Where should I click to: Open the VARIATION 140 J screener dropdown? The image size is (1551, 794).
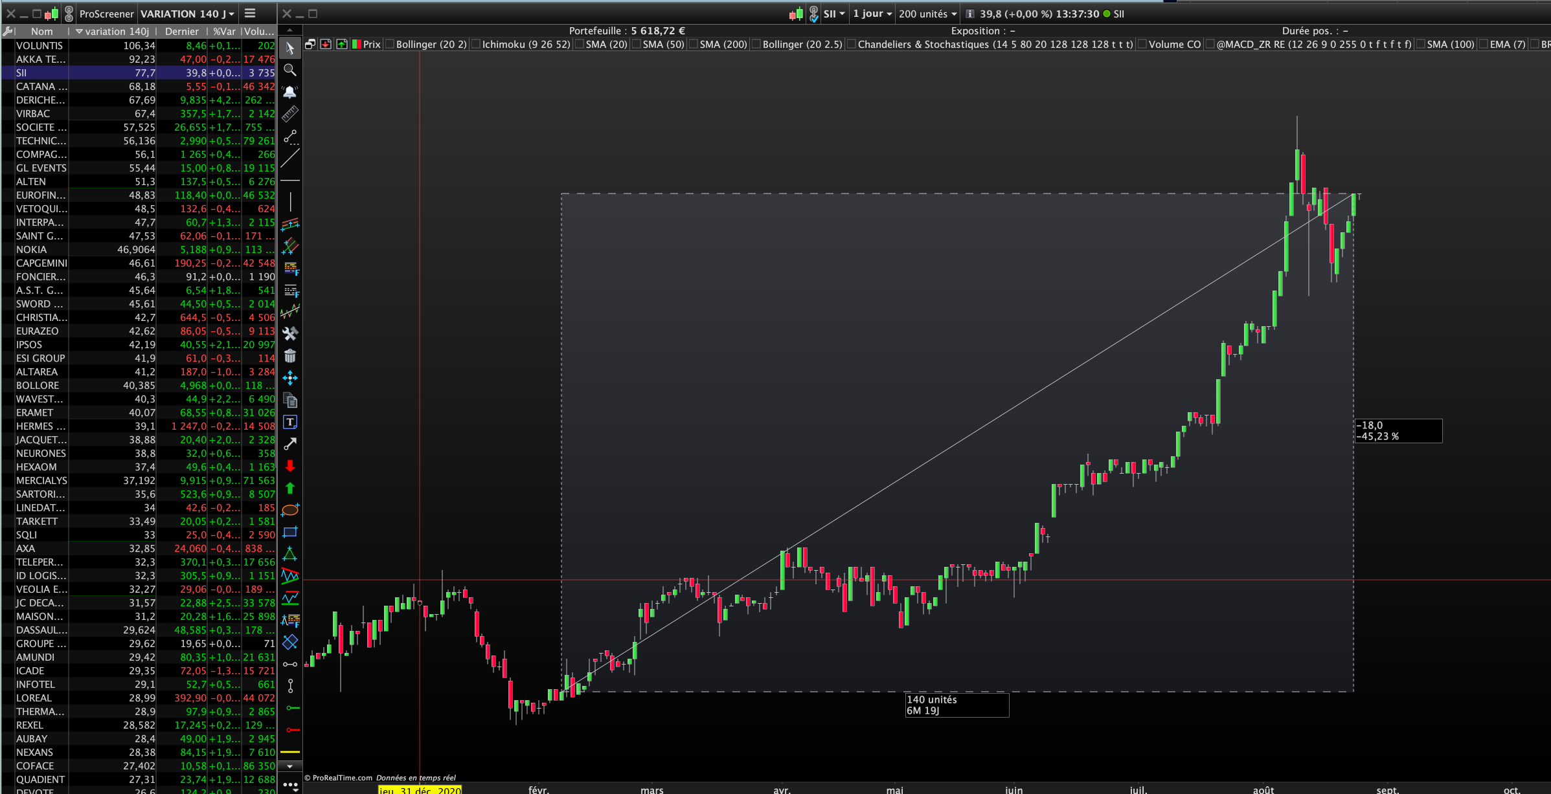click(187, 14)
